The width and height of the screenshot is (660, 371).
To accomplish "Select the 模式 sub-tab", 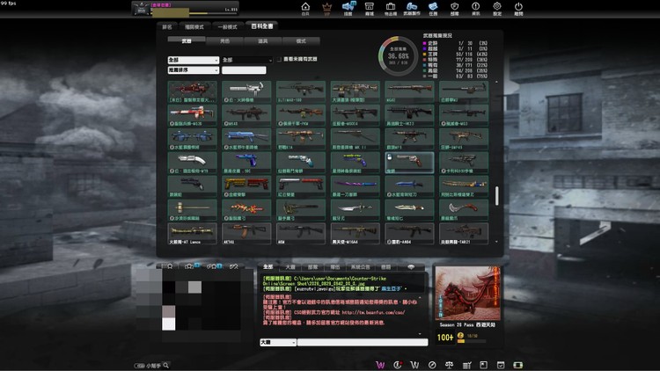I will [301, 40].
